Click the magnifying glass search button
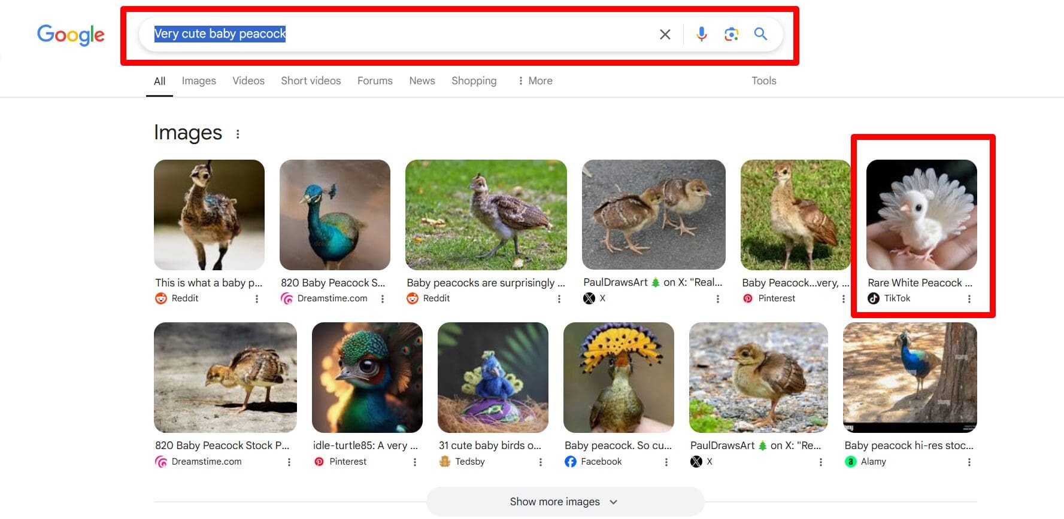This screenshot has height=519, width=1064. [760, 34]
